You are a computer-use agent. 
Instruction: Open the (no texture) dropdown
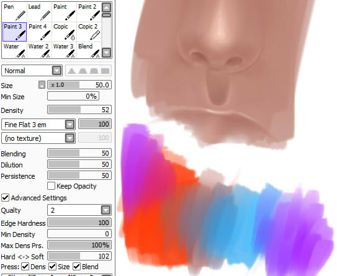click(38, 138)
